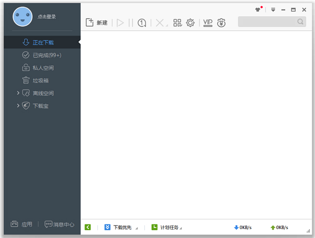Expand the 离线空间 chevron
The image size is (315, 238).
pyautogui.click(x=18, y=93)
